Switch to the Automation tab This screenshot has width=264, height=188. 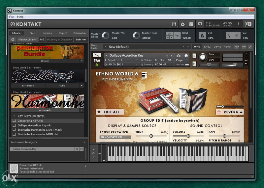80,33
